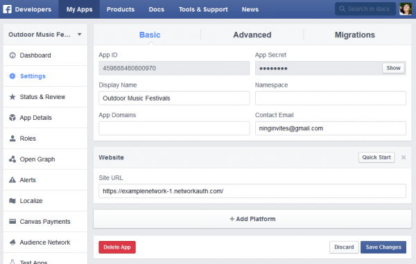
Task: Open Open Graph in the sidebar
Action: 45,159
